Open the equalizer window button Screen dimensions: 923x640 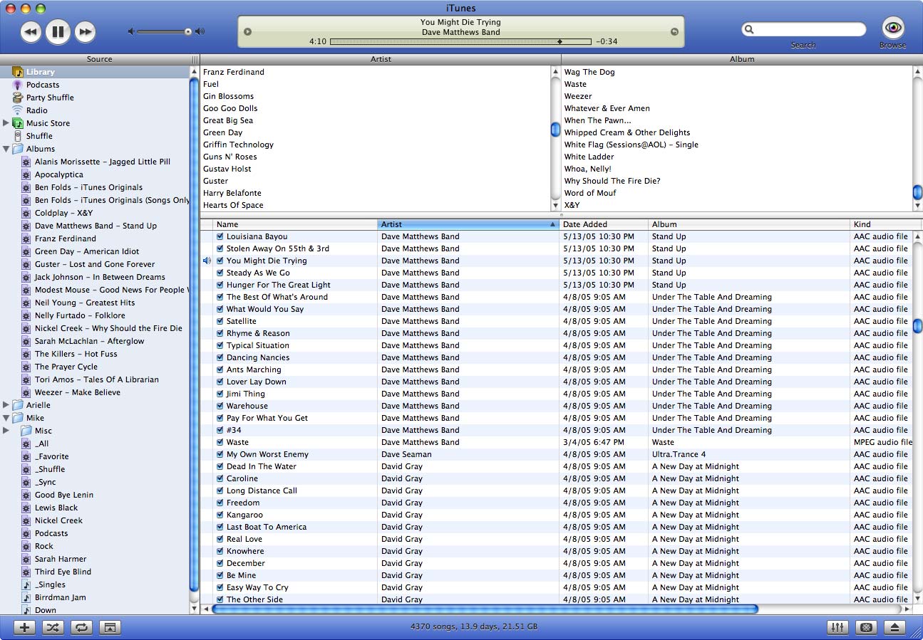point(837,627)
